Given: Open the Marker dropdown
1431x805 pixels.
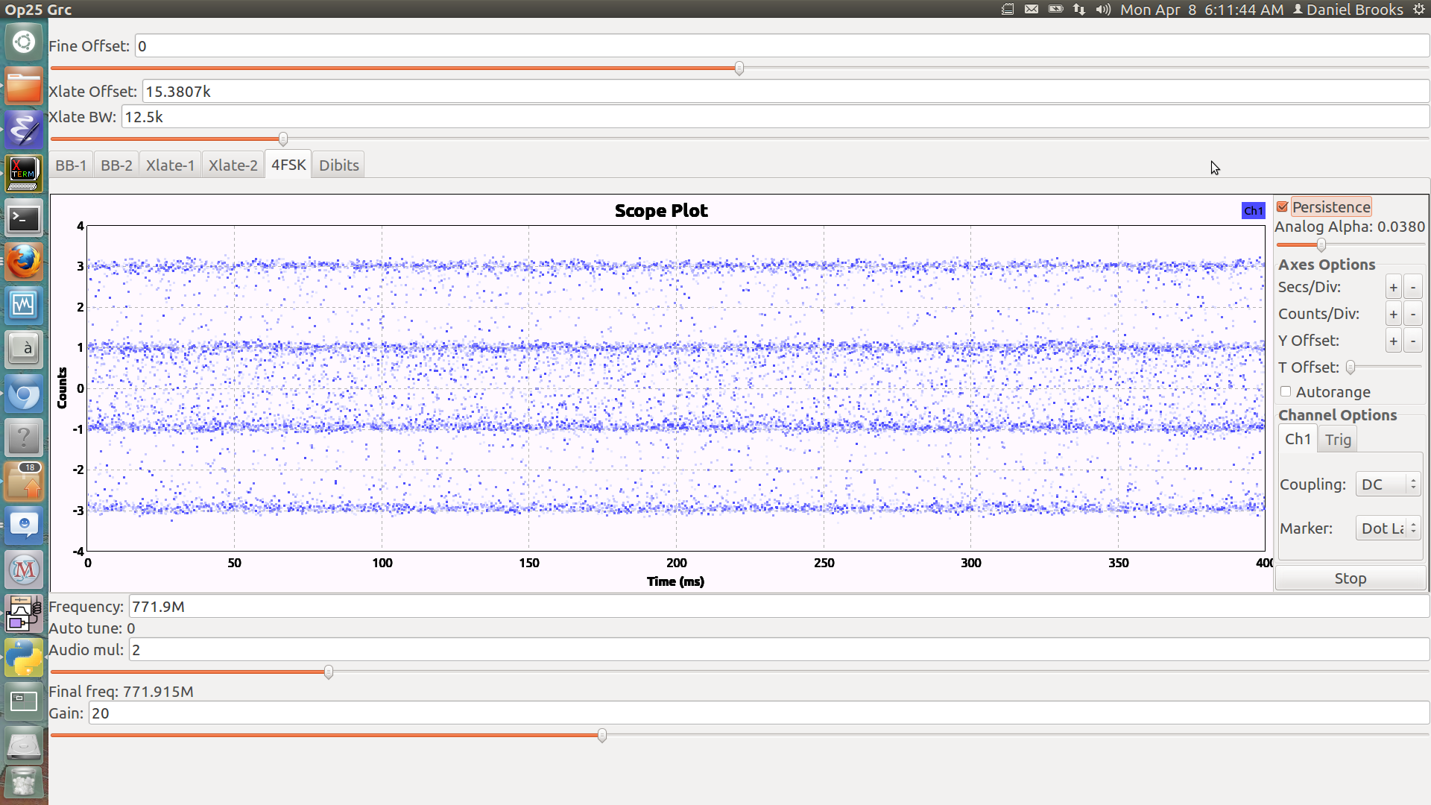Looking at the screenshot, I should coord(1388,528).
